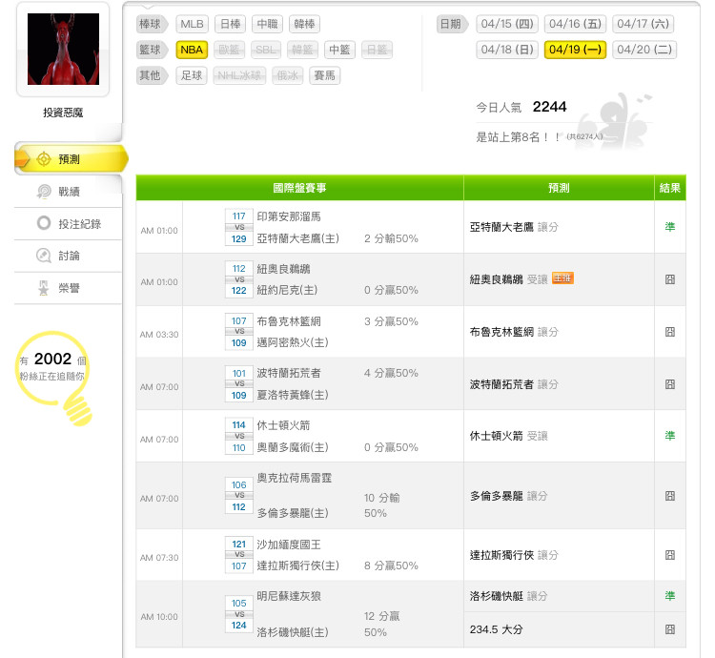Image resolution: width=715 pixels, height=658 pixels.
Task: Open the 榮譽 sidebar tab
Action: click(69, 288)
